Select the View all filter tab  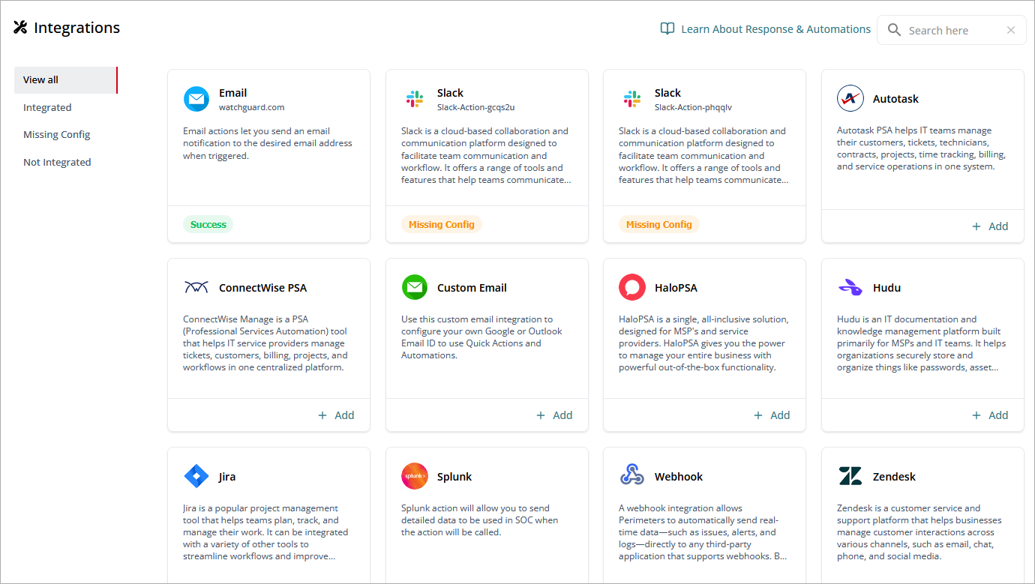[66, 80]
